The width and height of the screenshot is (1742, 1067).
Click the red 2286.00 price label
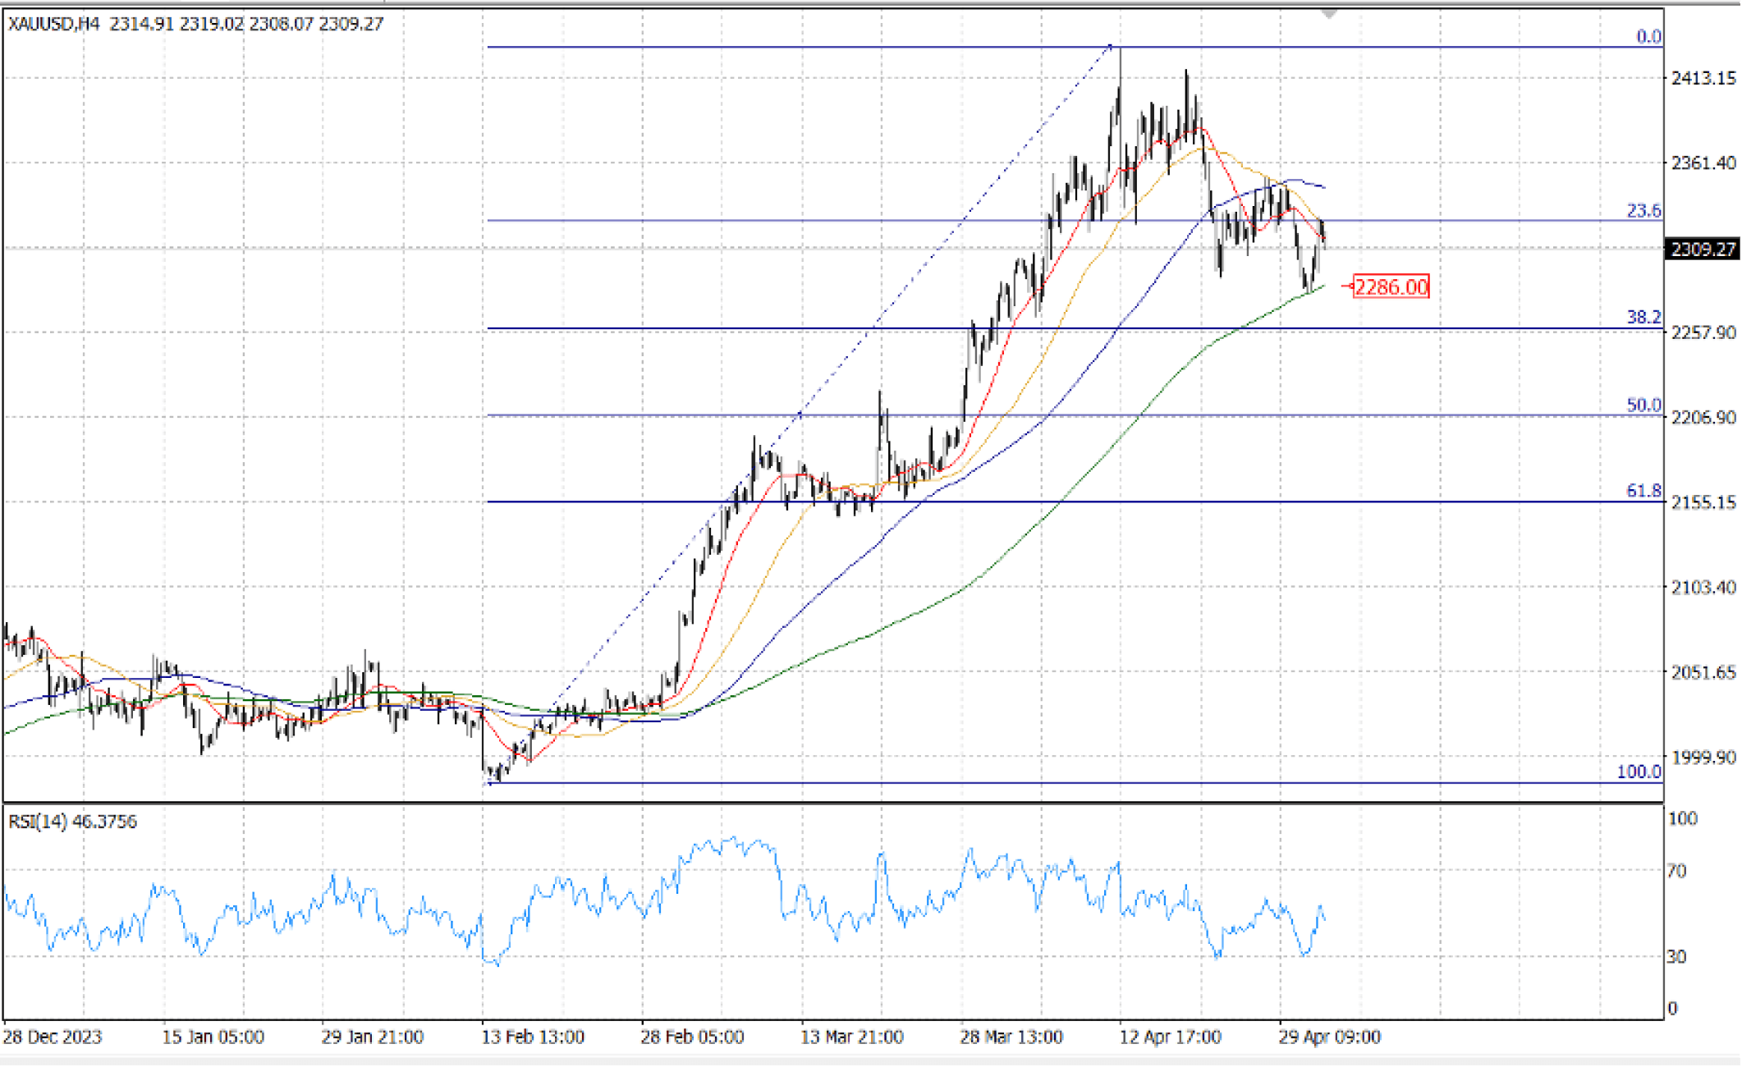click(x=1391, y=287)
